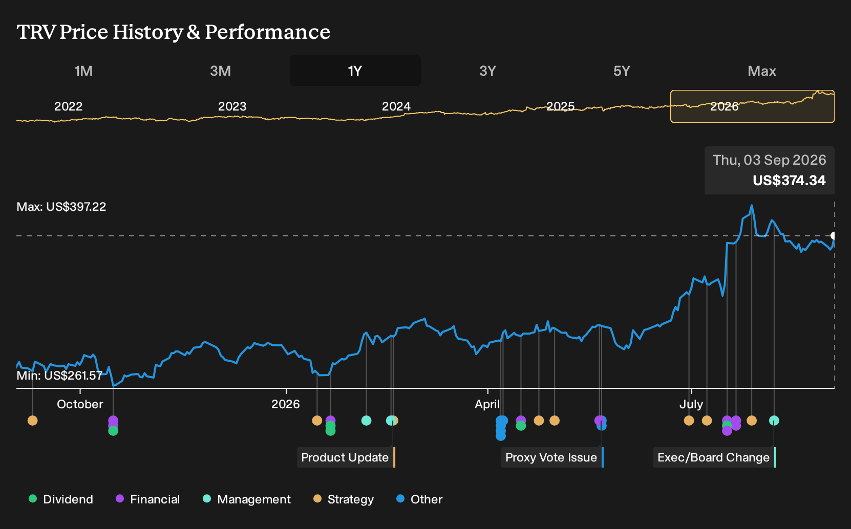Show the Max price history range
The image size is (851, 529).
pyautogui.click(x=762, y=71)
